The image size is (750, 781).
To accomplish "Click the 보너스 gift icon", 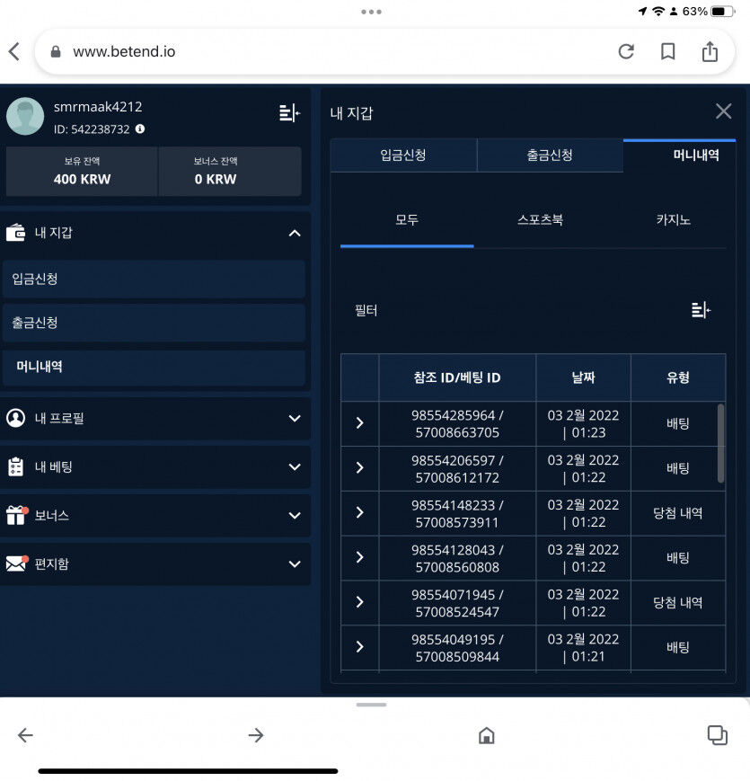I will pyautogui.click(x=16, y=515).
